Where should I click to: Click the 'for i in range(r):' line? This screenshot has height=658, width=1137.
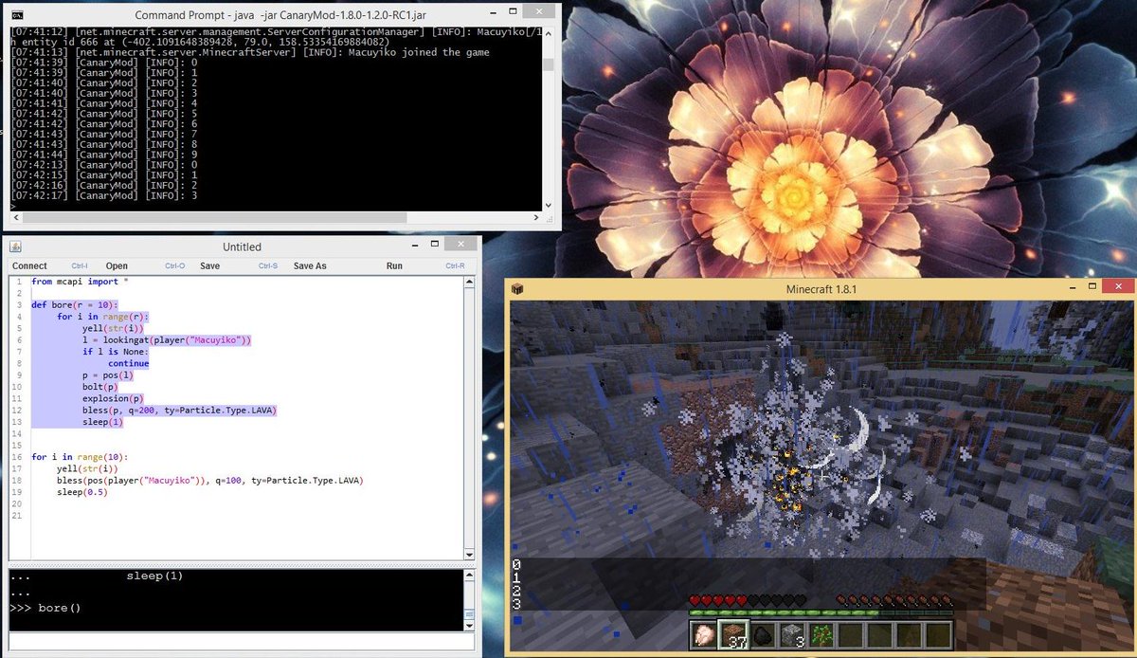[x=103, y=317]
